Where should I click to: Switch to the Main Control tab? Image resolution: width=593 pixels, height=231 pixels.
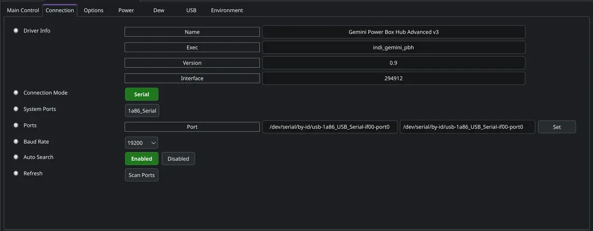tap(23, 10)
